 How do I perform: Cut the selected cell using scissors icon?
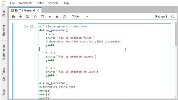28,17
